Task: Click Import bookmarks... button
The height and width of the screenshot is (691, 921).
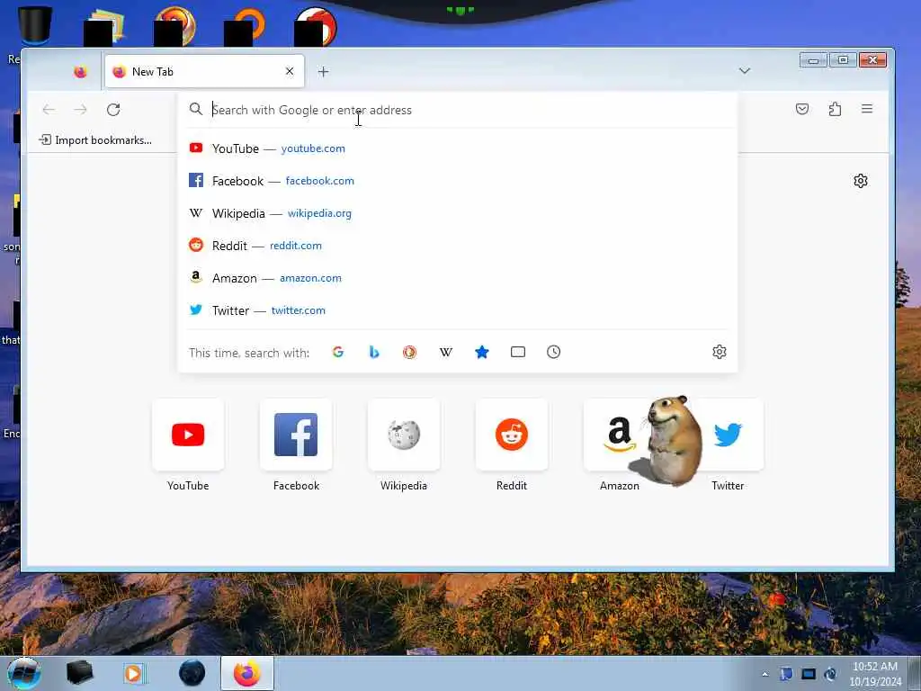Action: (x=95, y=139)
